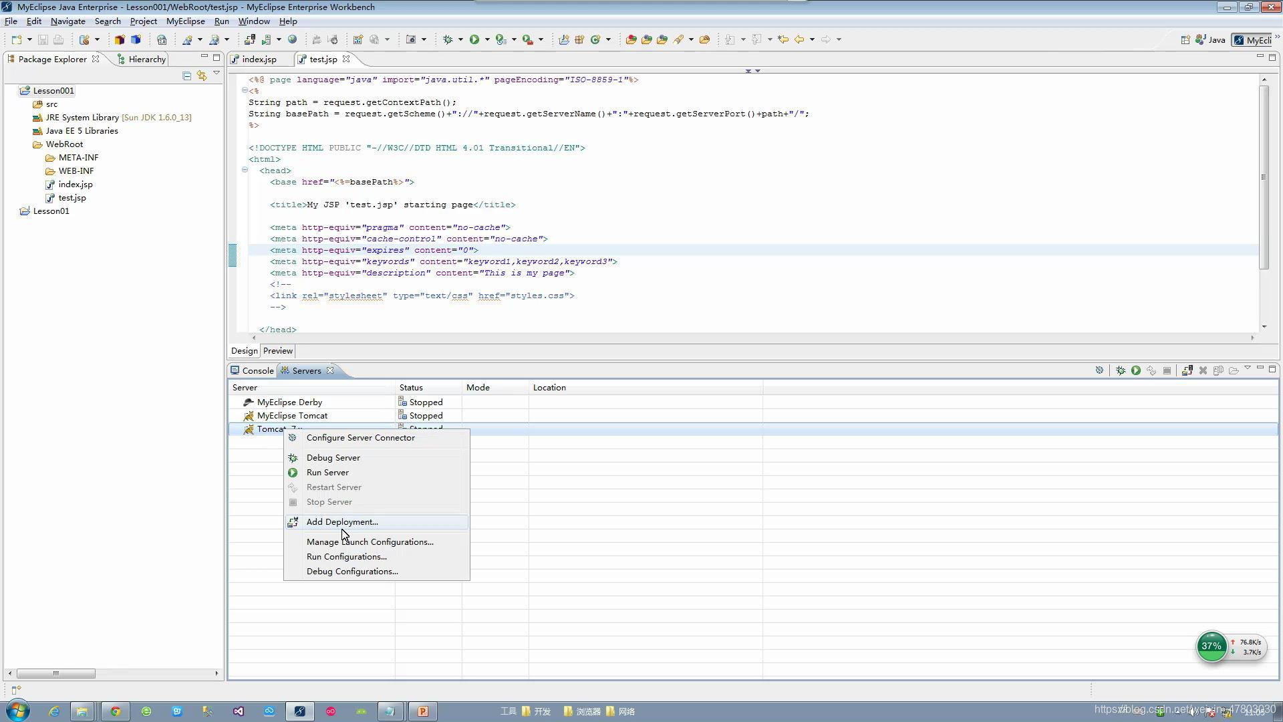Click Package Explorer horizontal scrollbar thumb
This screenshot has height=722, width=1283.
(55, 673)
